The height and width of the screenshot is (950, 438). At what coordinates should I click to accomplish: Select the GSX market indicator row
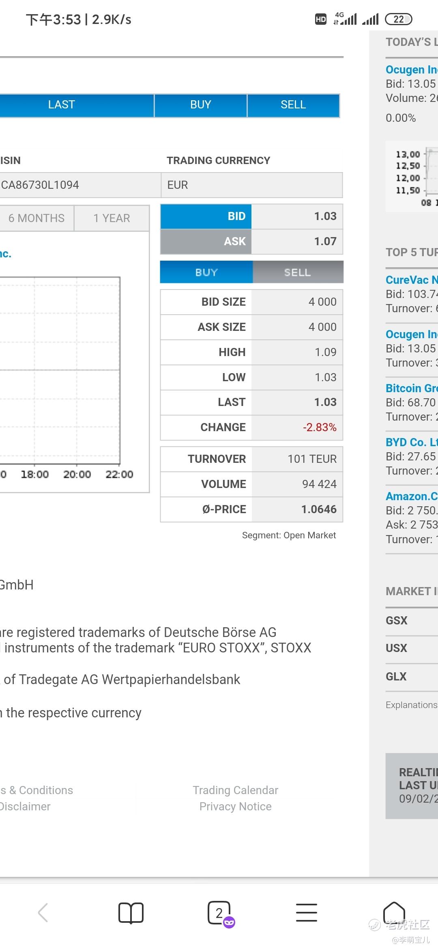point(412,620)
